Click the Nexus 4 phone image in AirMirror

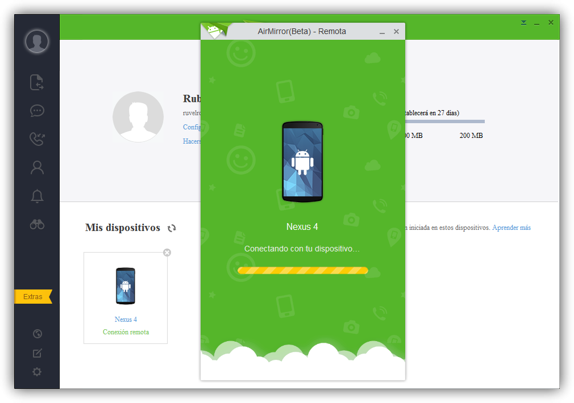pos(302,162)
